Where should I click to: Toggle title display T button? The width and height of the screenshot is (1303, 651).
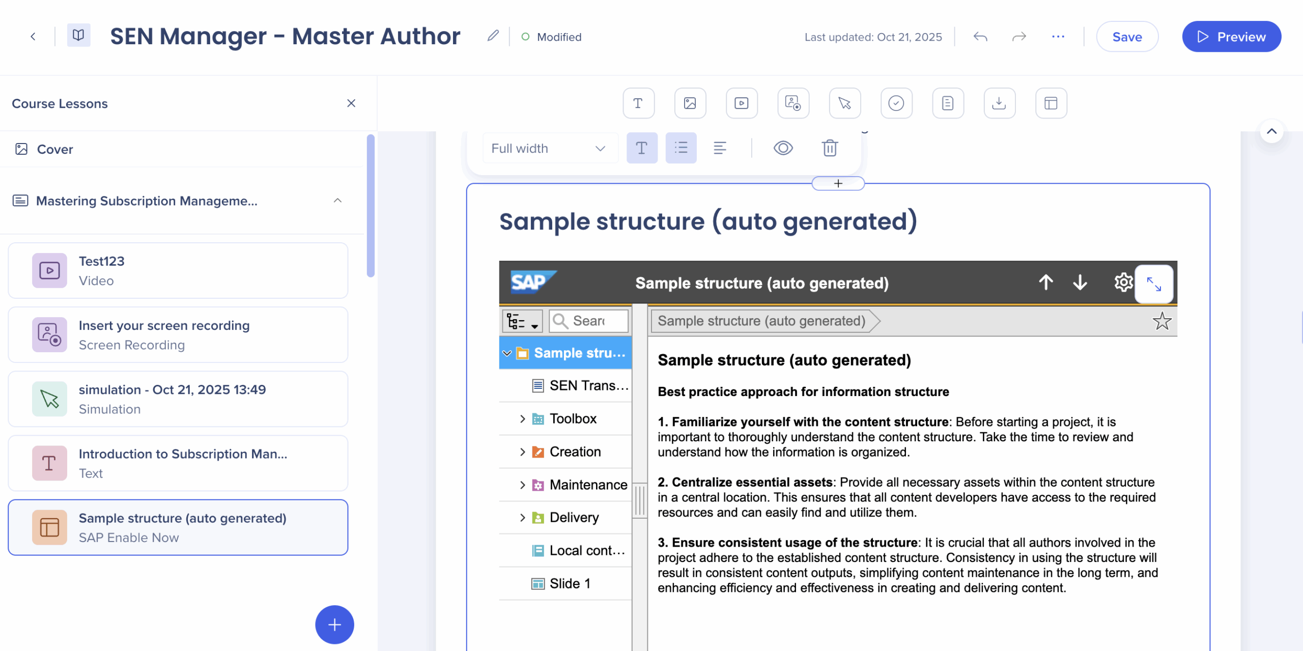click(x=642, y=148)
